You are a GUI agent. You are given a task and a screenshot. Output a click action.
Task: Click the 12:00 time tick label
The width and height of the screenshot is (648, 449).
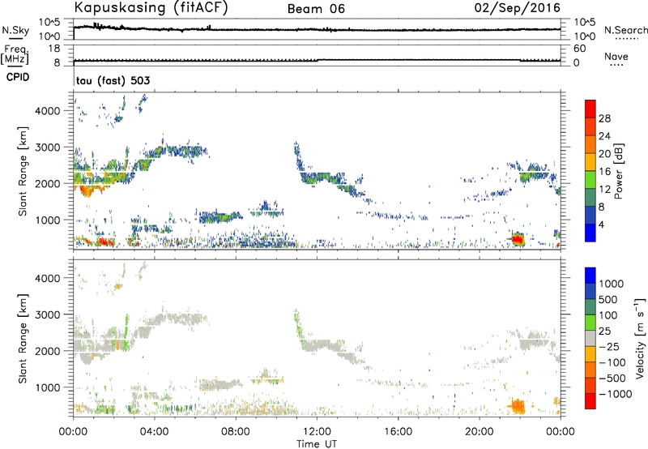[317, 432]
